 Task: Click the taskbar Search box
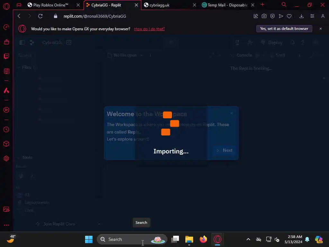[132, 239]
